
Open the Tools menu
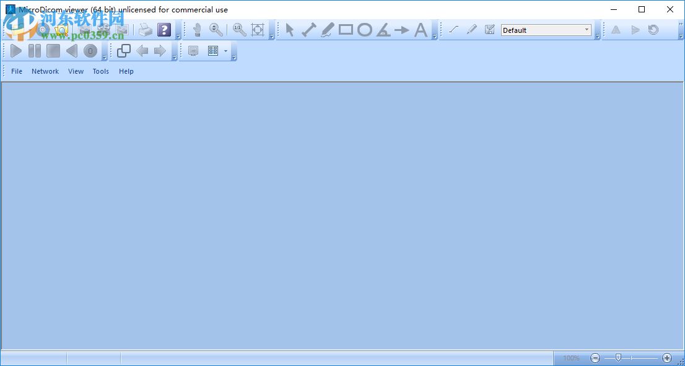(x=100, y=71)
